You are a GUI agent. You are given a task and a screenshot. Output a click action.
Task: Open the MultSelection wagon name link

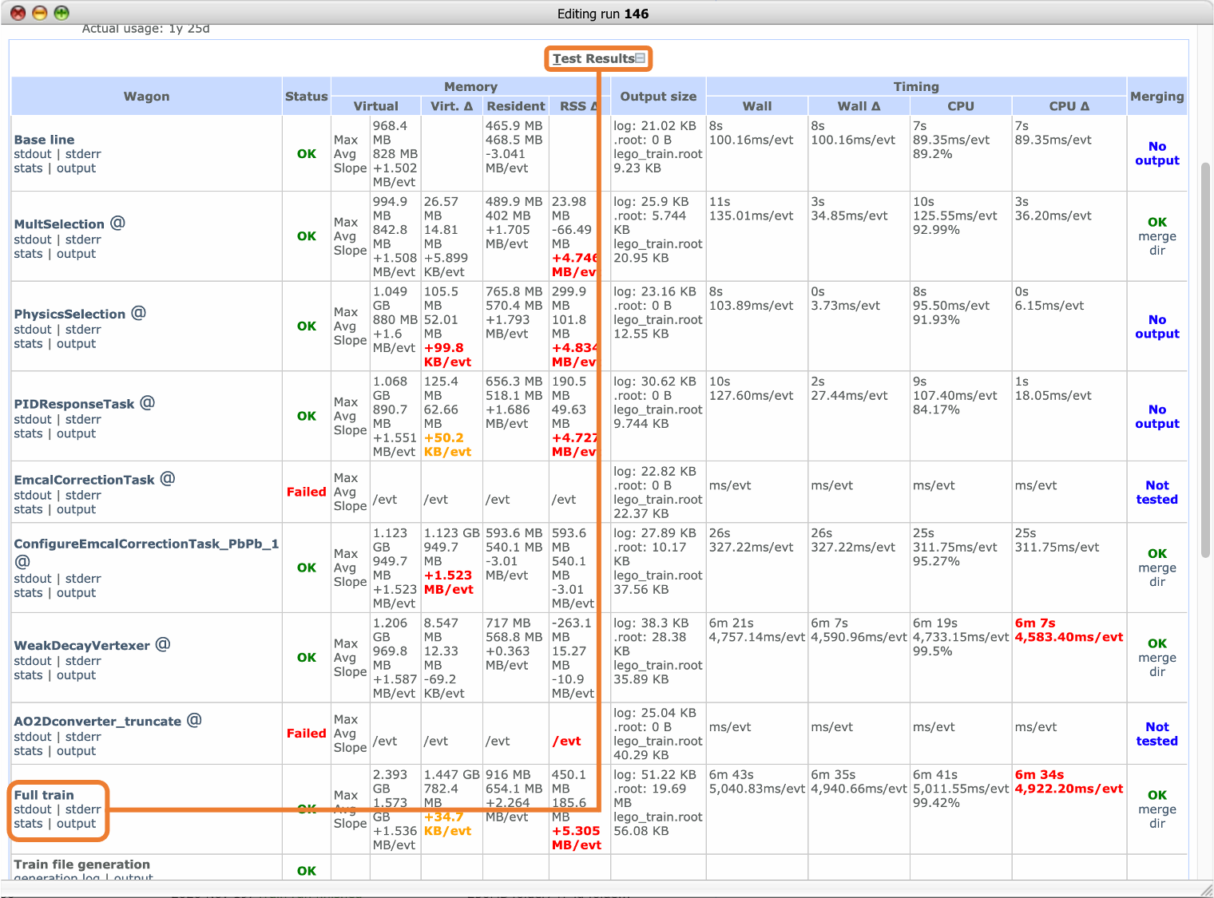(x=59, y=224)
